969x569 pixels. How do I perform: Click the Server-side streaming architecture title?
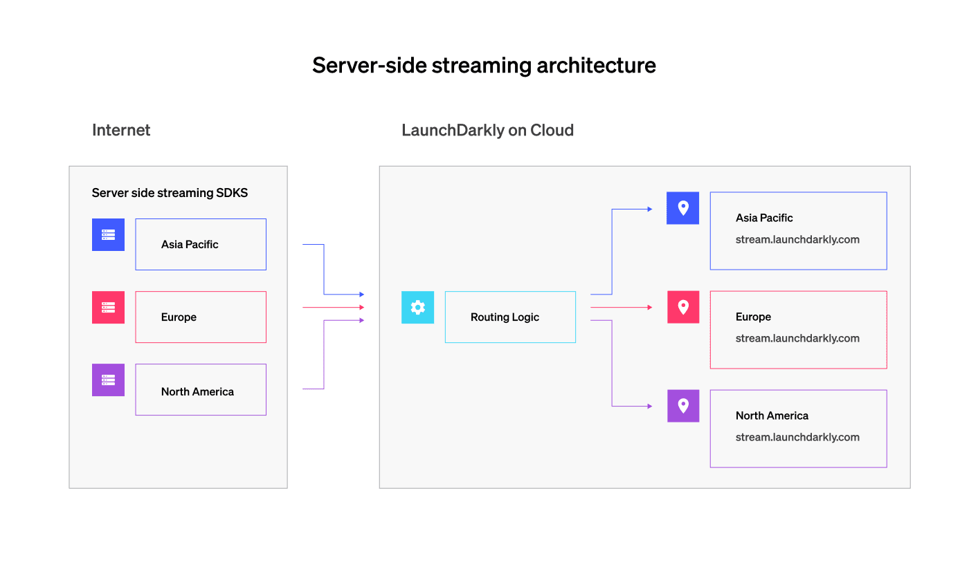point(484,65)
